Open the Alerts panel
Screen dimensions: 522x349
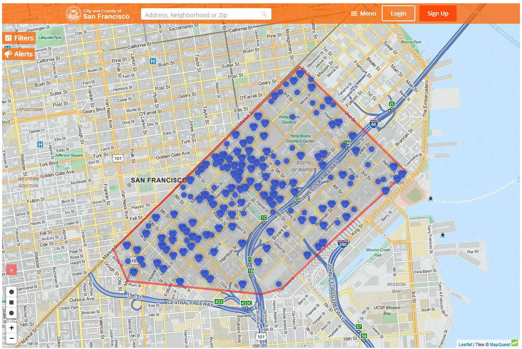point(19,54)
